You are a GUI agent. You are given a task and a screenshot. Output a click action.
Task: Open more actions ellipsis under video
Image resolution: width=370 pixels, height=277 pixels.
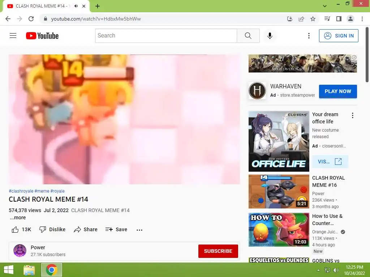pyautogui.click(x=139, y=230)
